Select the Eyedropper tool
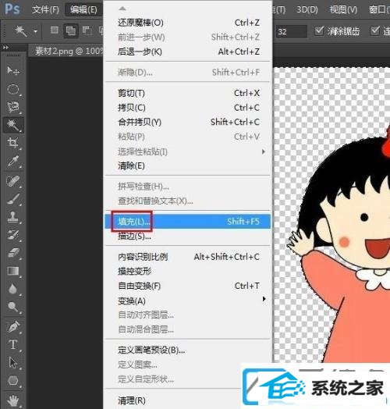Screen dimensions: 390x409 [x=13, y=161]
